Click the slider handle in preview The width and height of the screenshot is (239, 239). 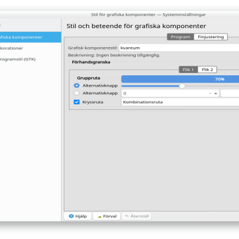(x=182, y=86)
